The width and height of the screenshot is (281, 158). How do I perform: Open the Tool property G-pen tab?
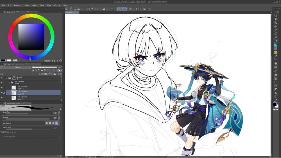(x=13, y=104)
